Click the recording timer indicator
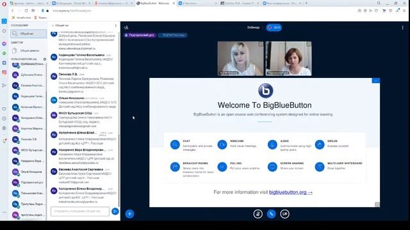 [x=274, y=27]
